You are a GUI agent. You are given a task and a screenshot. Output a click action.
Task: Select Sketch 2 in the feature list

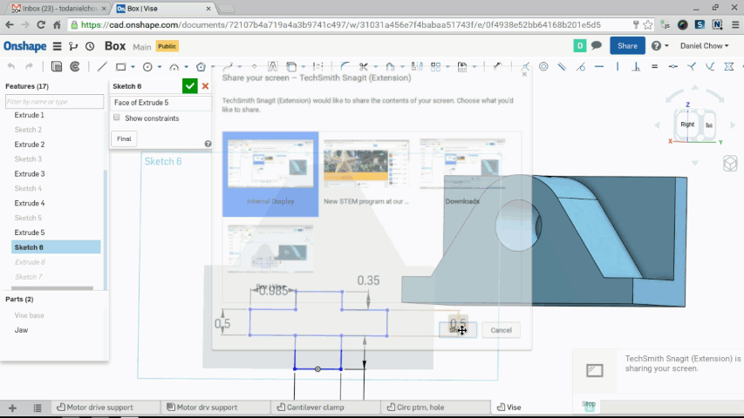[x=28, y=130]
